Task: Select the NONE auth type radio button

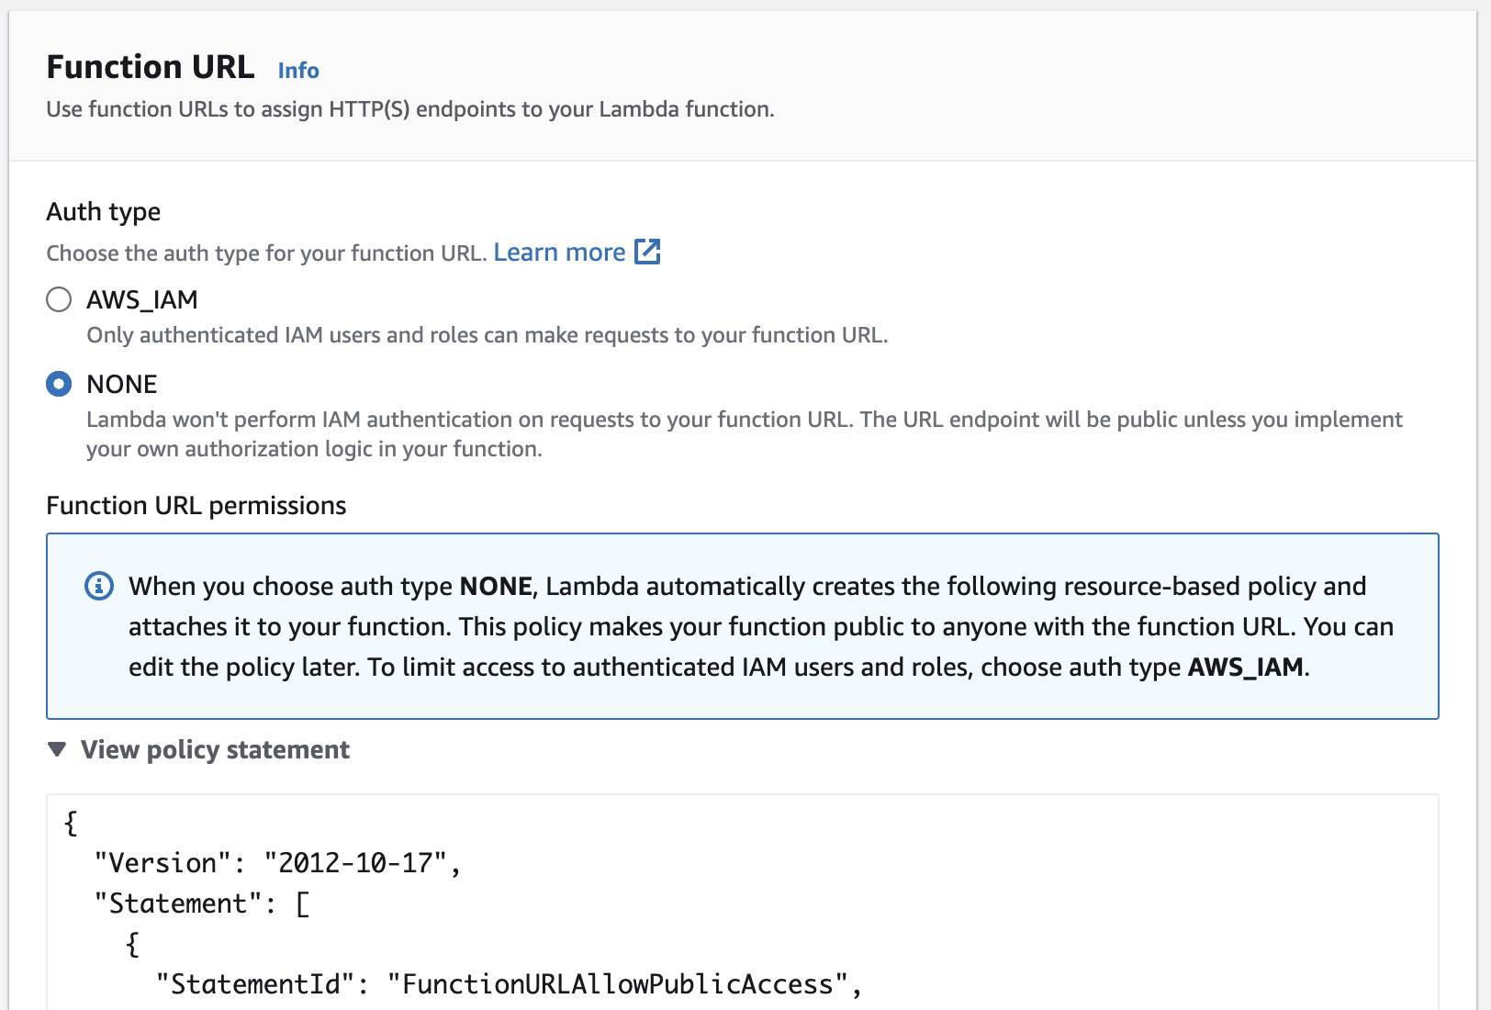Action: pyautogui.click(x=59, y=384)
